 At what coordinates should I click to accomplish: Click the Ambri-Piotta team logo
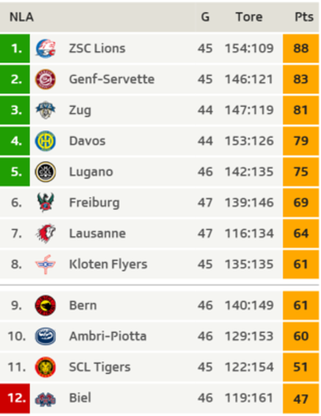tap(45, 336)
